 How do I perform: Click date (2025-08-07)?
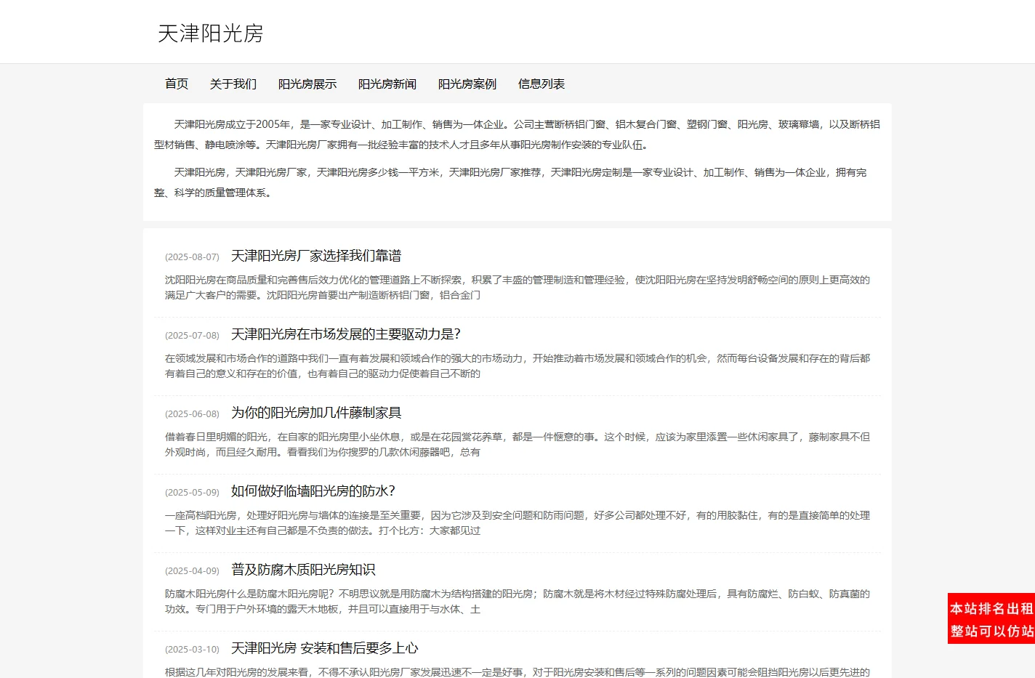tap(192, 257)
